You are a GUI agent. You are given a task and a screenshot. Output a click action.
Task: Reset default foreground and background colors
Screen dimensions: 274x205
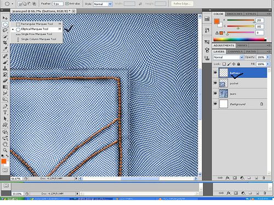pos(3,156)
